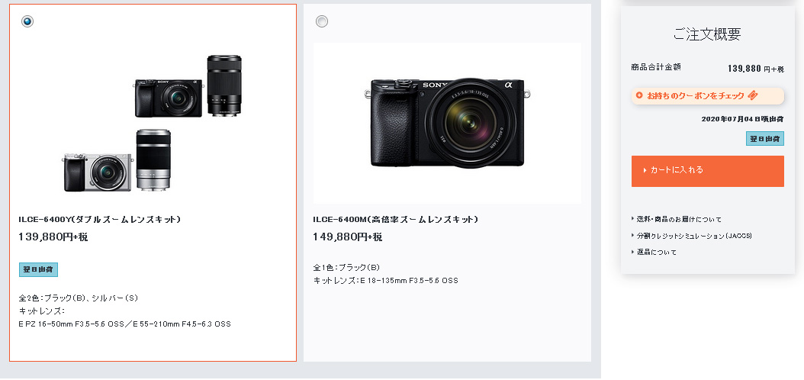Image resolution: width=804 pixels, height=380 pixels.
Task: Open the 送料・商品のお届けについて link
Action: click(679, 220)
